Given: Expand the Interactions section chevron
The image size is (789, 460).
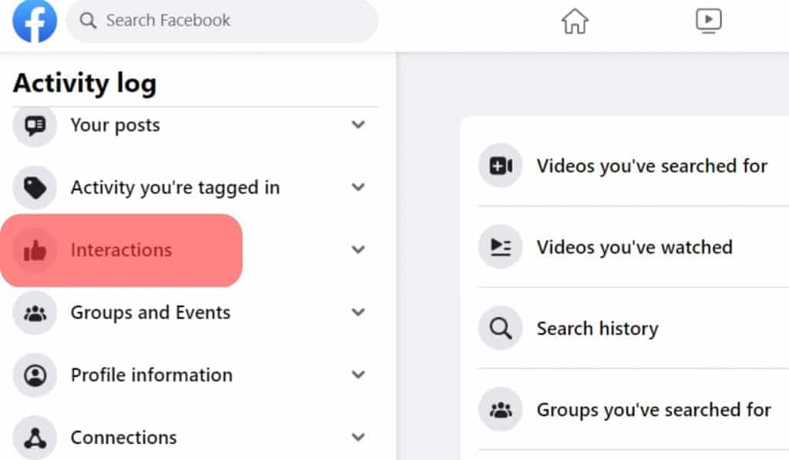Looking at the screenshot, I should 358,250.
